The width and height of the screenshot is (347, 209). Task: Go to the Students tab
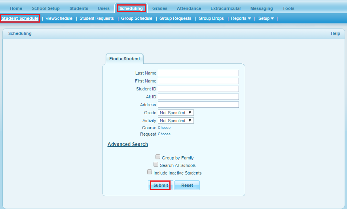79,8
